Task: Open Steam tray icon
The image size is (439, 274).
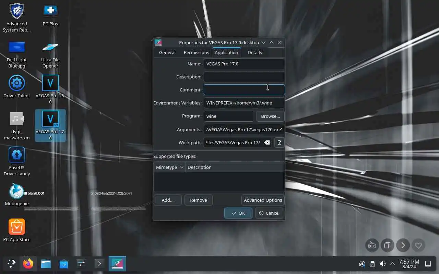Action: (x=362, y=264)
